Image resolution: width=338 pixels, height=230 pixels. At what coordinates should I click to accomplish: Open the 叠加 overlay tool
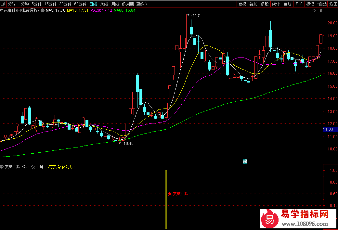pos(253,4)
